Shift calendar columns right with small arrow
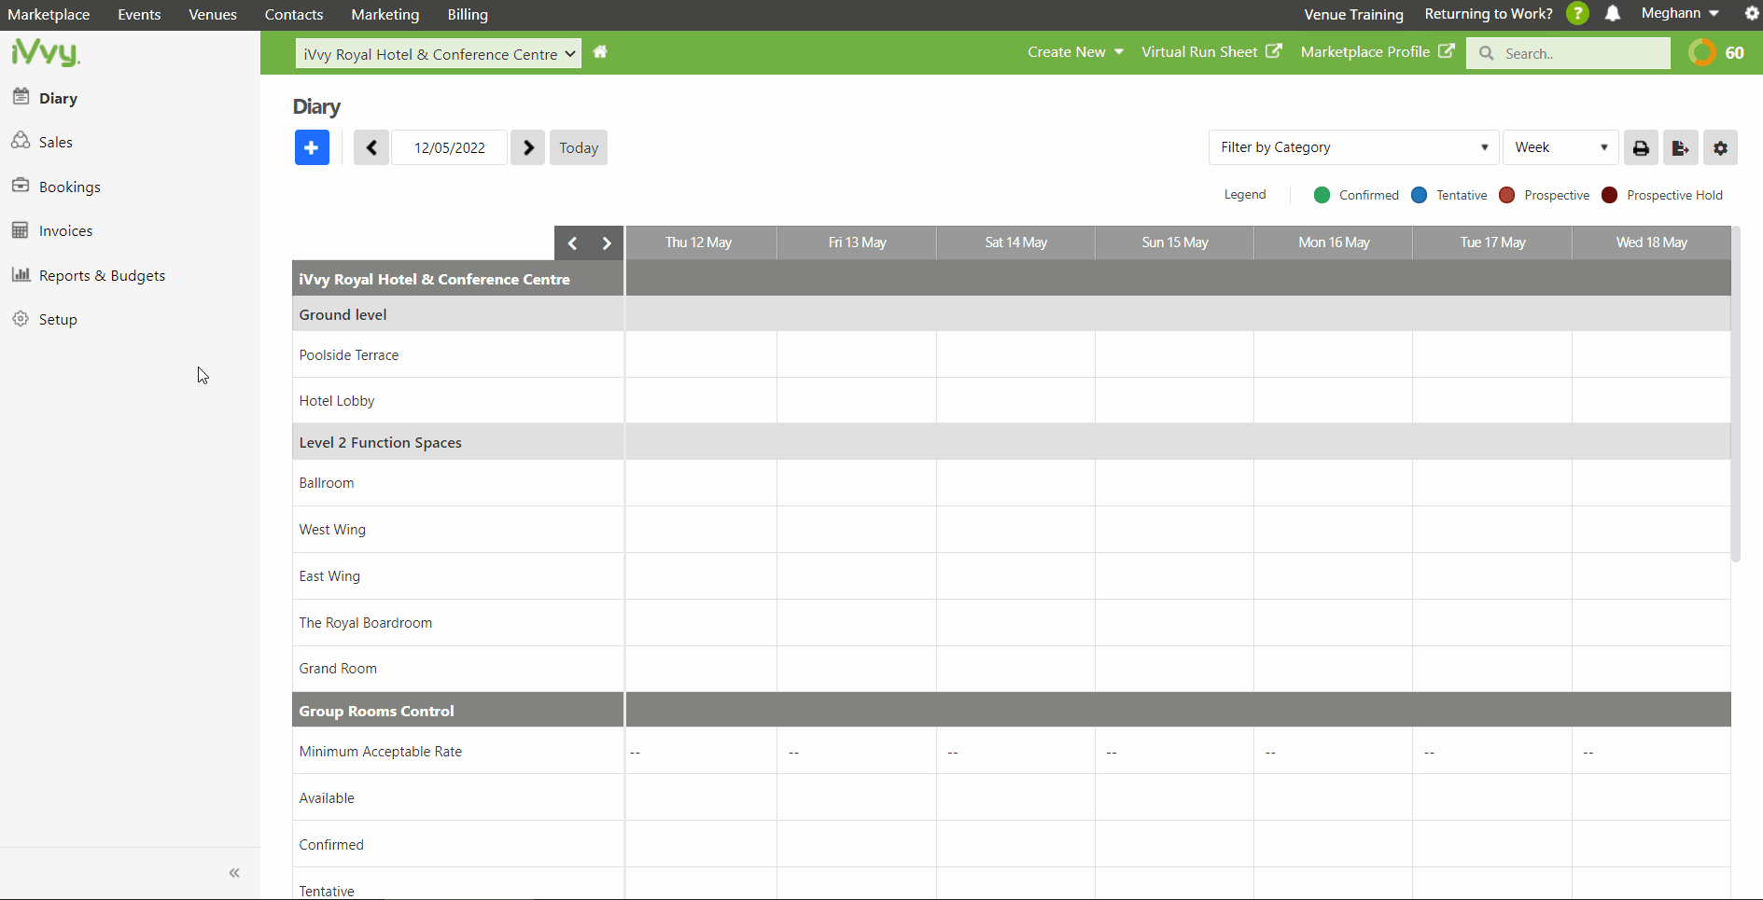 click(607, 243)
